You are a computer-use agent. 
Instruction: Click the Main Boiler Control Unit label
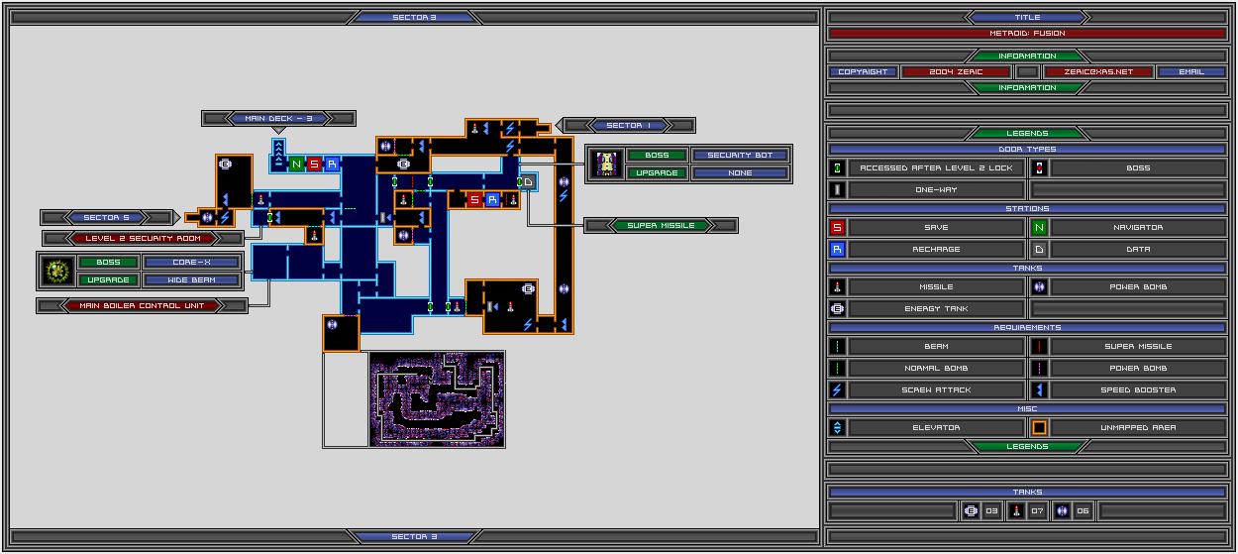[x=143, y=305]
